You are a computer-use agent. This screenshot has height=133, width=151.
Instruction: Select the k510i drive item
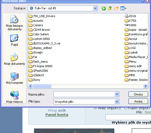pyautogui.click(x=130, y=16)
